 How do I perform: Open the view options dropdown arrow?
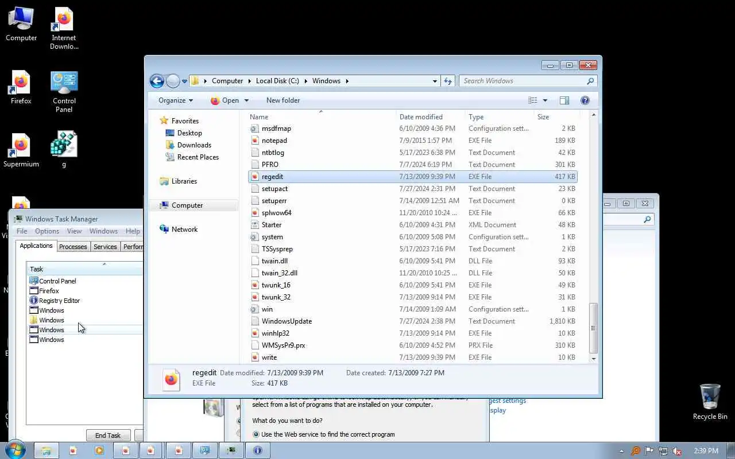click(x=545, y=100)
